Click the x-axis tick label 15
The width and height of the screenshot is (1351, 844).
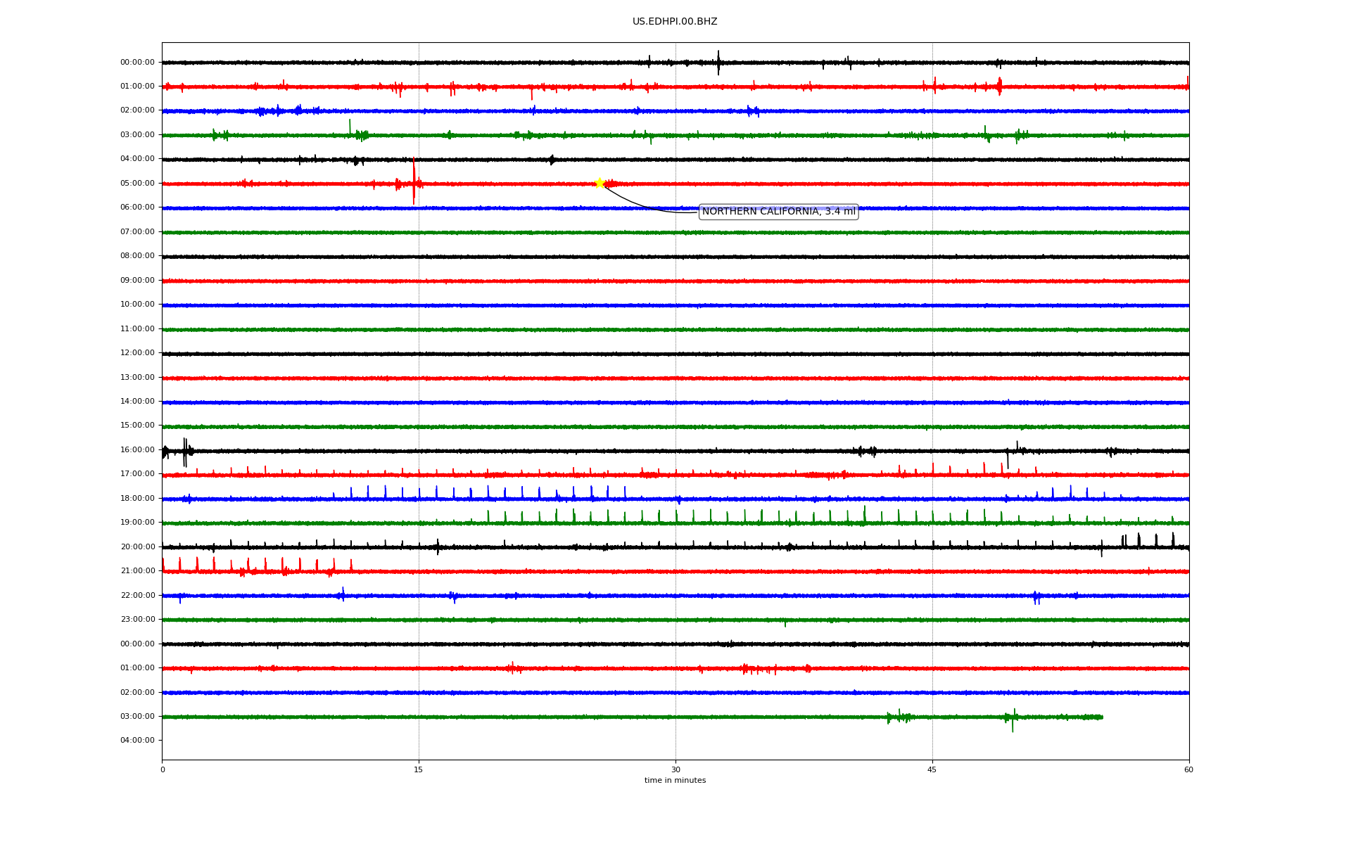pos(419,769)
